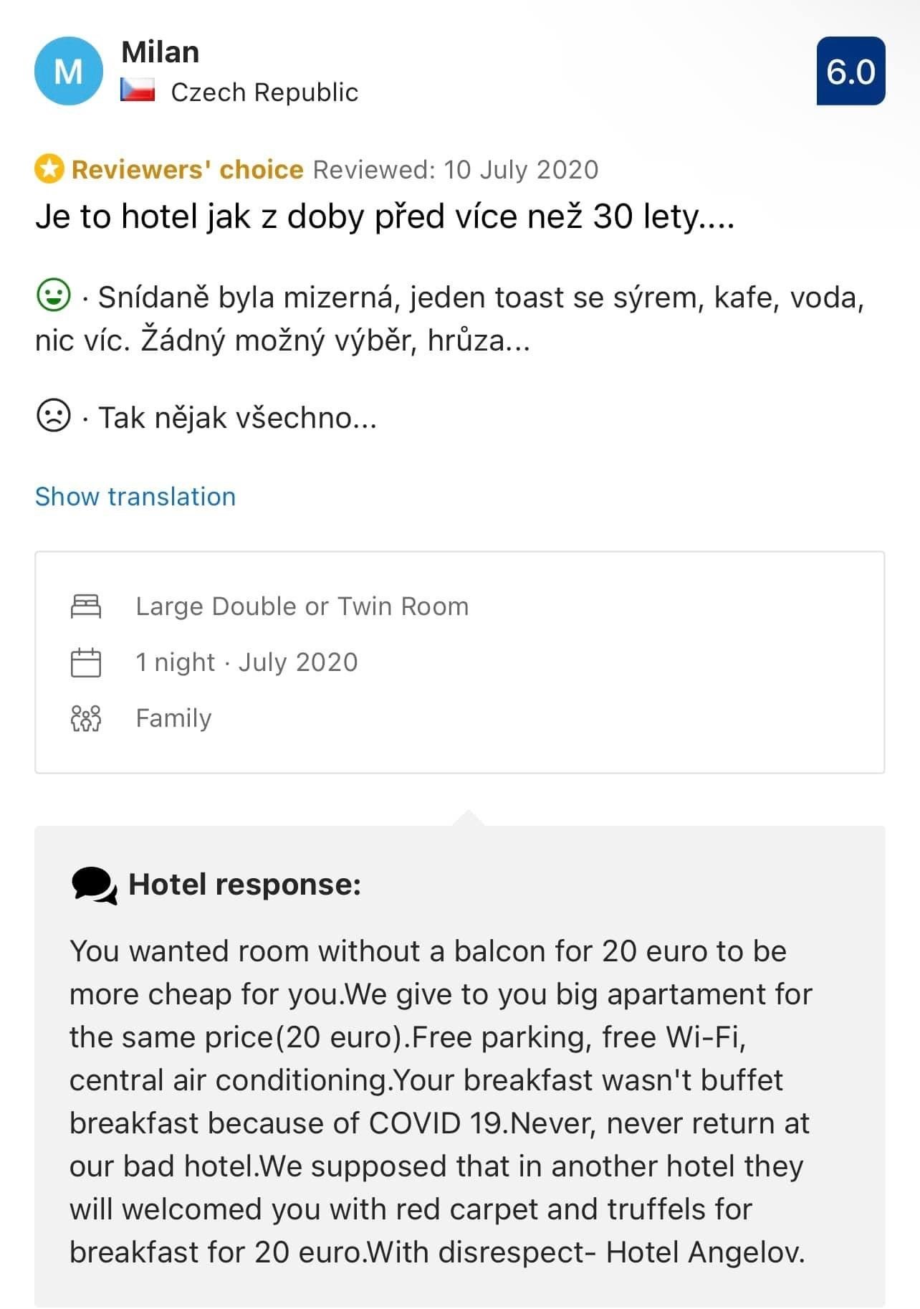
Task: Click Show translation link
Action: point(135,497)
